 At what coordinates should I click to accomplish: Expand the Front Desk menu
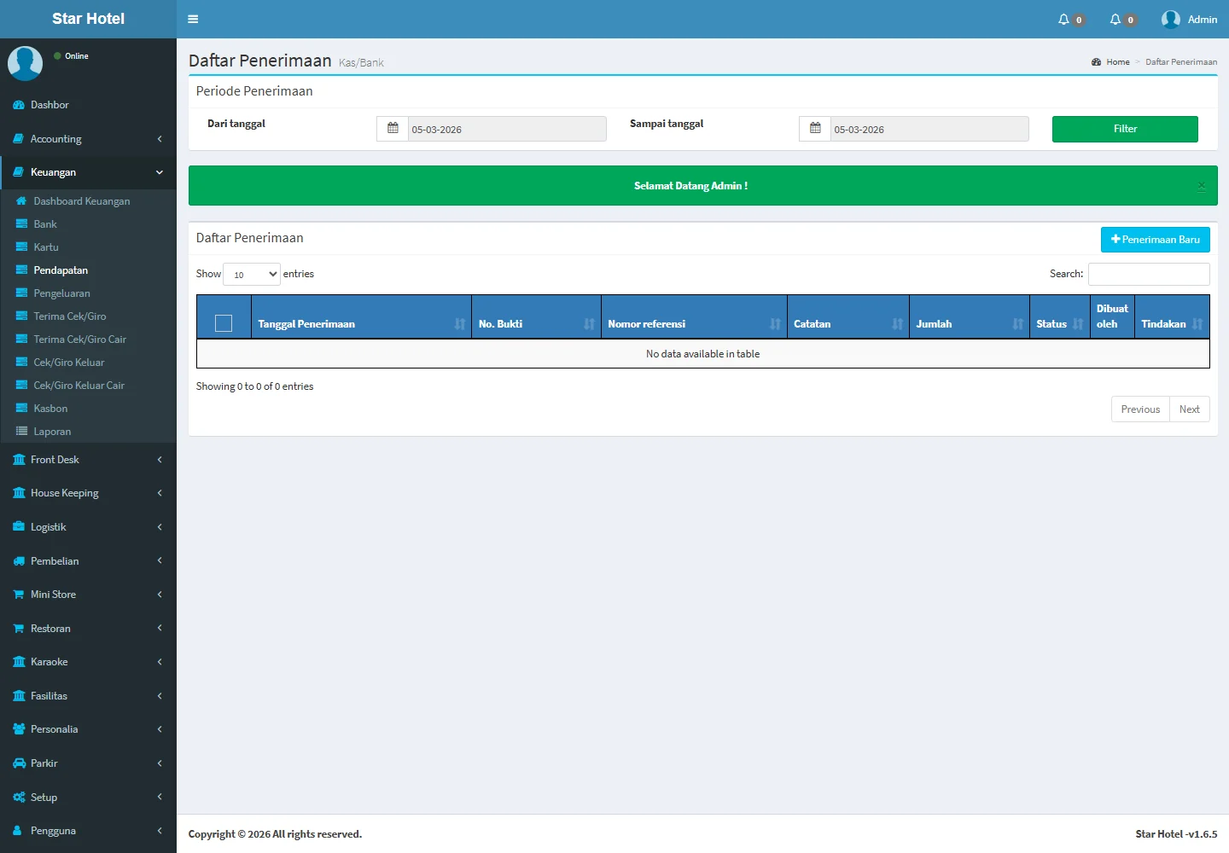88,460
